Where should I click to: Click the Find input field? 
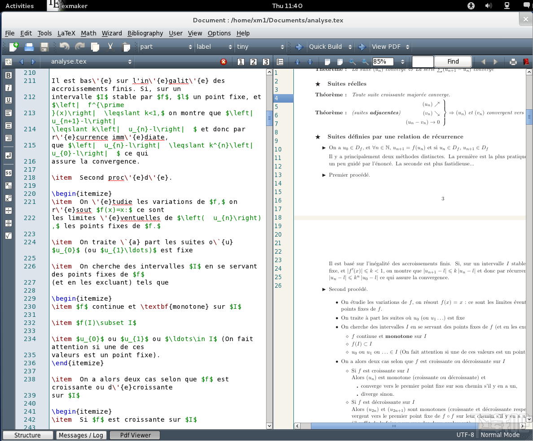424,61
